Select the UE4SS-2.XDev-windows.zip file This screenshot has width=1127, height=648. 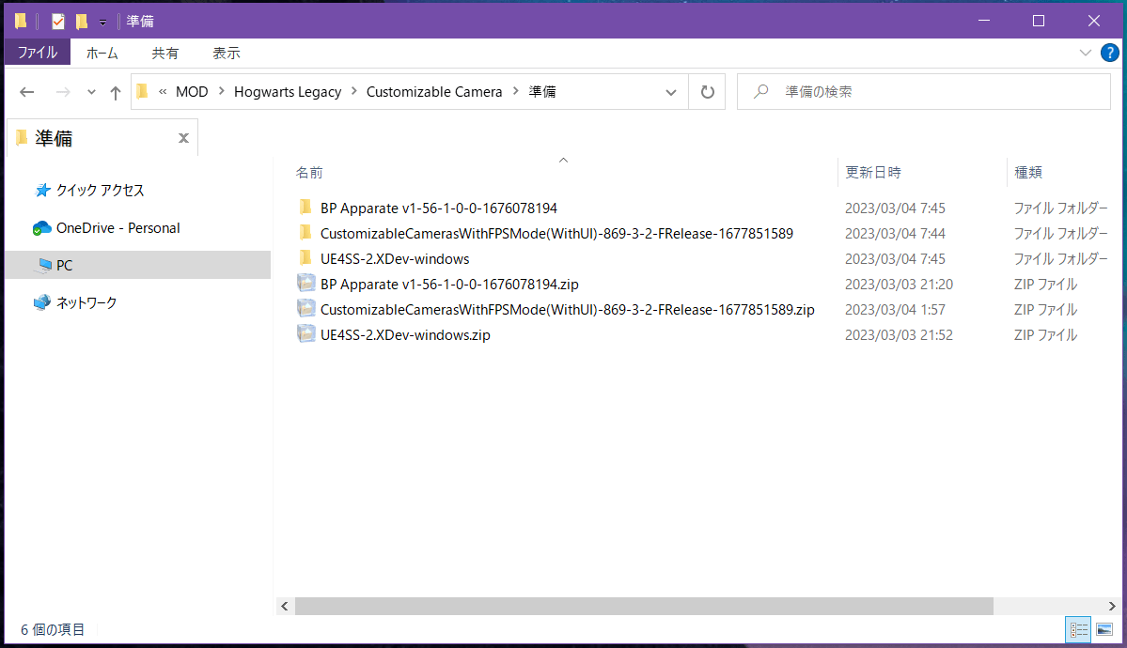click(x=405, y=334)
